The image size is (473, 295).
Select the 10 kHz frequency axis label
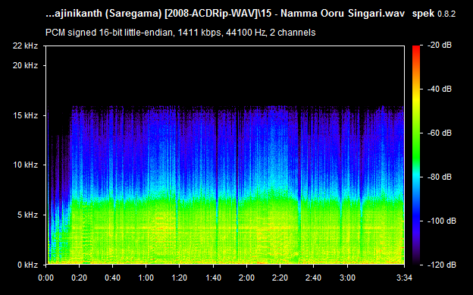(x=25, y=165)
